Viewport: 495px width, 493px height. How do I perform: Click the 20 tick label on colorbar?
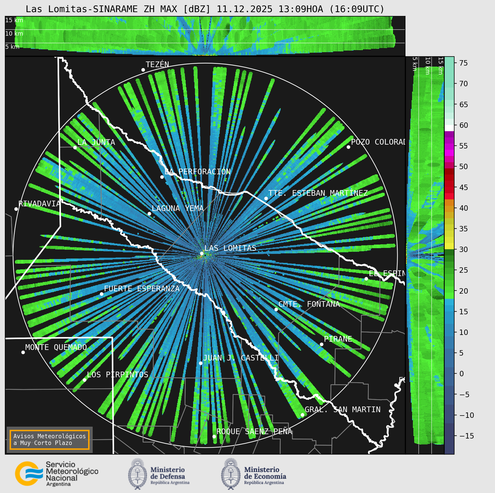click(x=463, y=291)
